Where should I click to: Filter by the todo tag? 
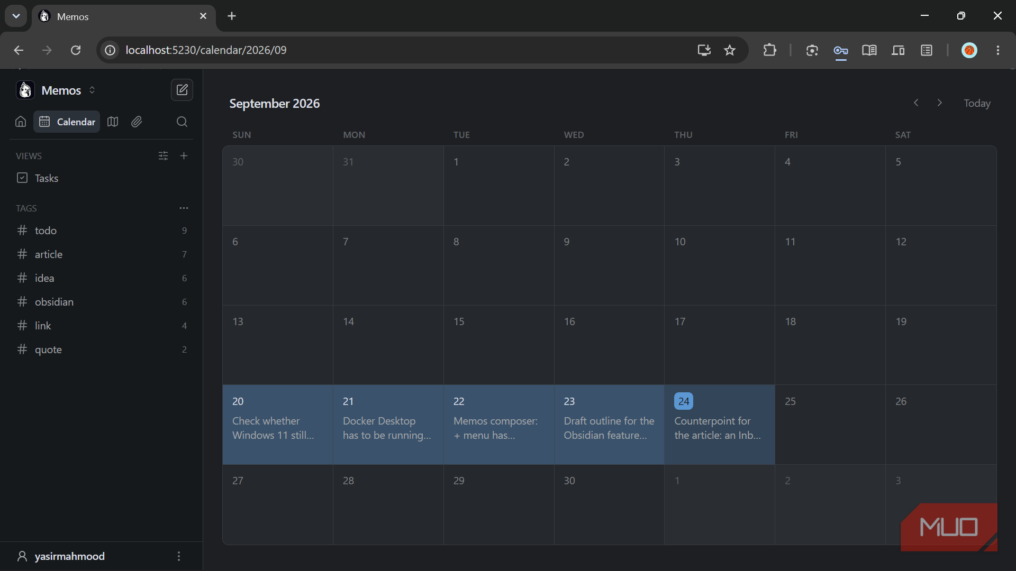click(102, 231)
